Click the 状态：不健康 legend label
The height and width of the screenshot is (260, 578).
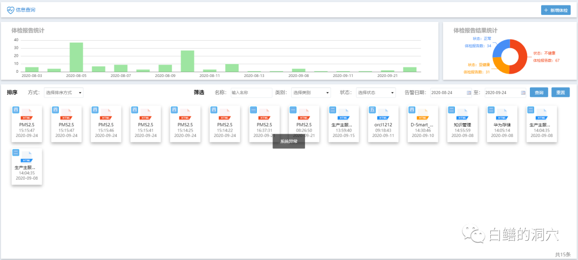tap(544, 53)
